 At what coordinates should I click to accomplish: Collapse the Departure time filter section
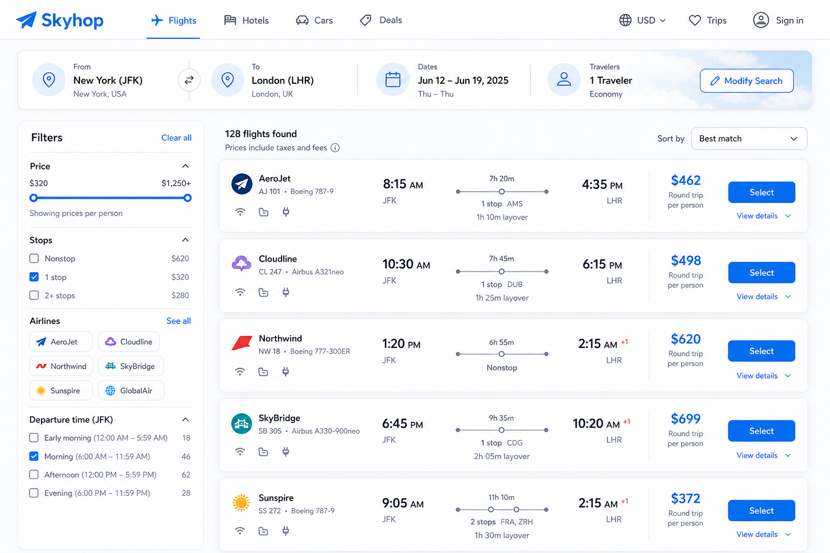click(x=185, y=420)
